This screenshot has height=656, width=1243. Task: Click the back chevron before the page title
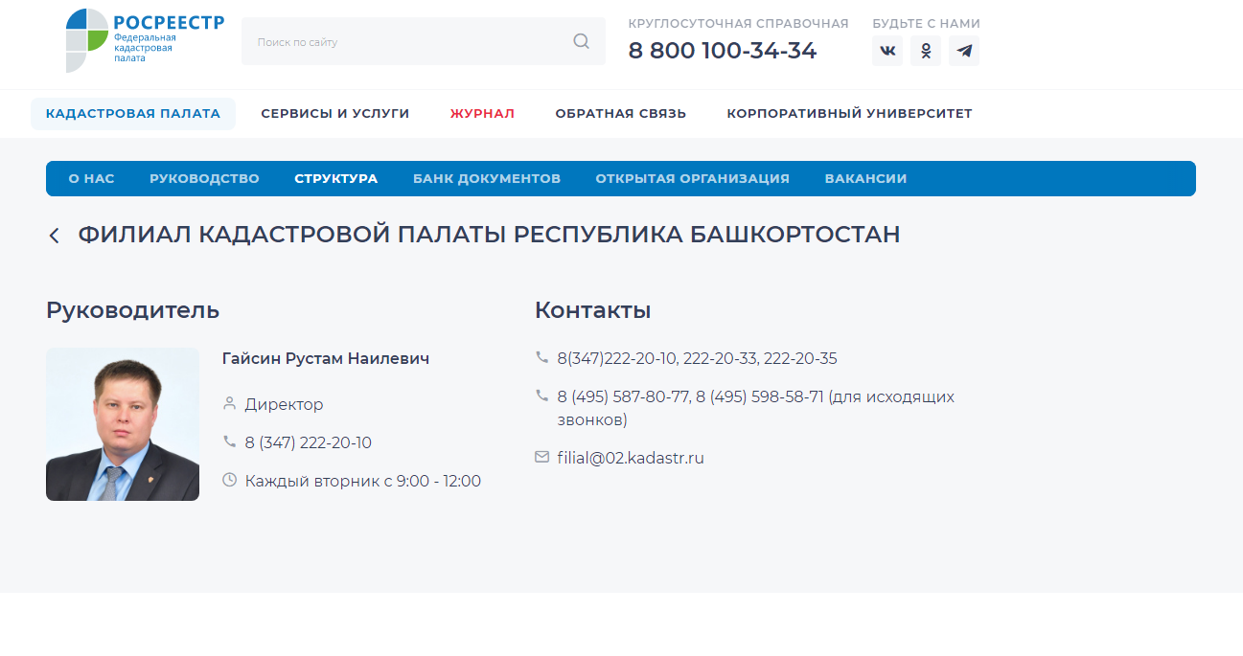coord(54,234)
